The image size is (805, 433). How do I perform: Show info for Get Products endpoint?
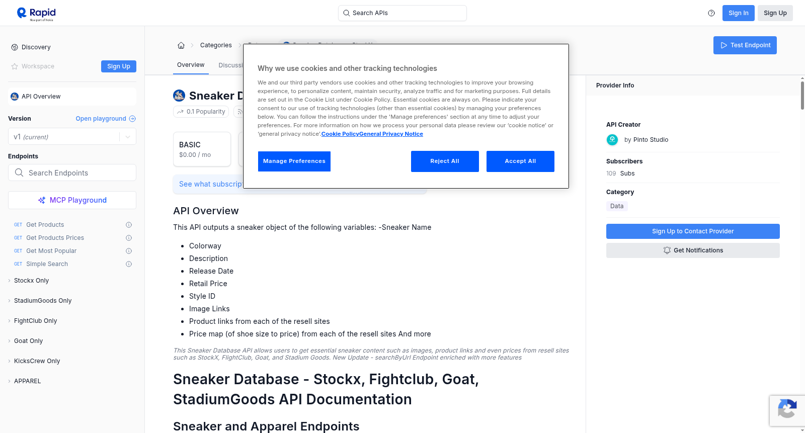click(x=129, y=225)
